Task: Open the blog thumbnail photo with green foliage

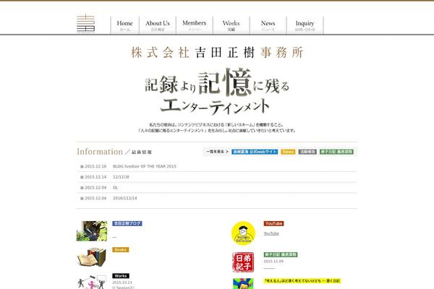Action: (92, 231)
